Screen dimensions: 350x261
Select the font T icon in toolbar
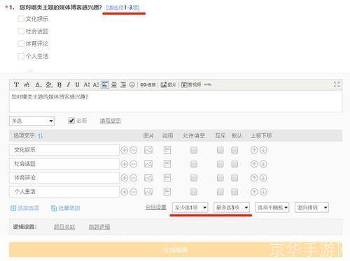[x=16, y=84]
